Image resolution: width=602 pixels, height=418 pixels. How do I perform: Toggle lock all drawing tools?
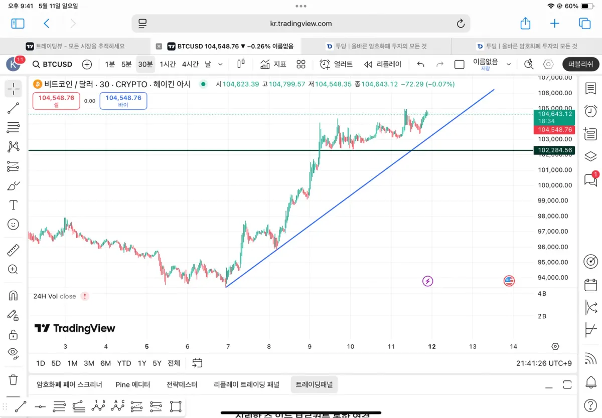coord(14,334)
